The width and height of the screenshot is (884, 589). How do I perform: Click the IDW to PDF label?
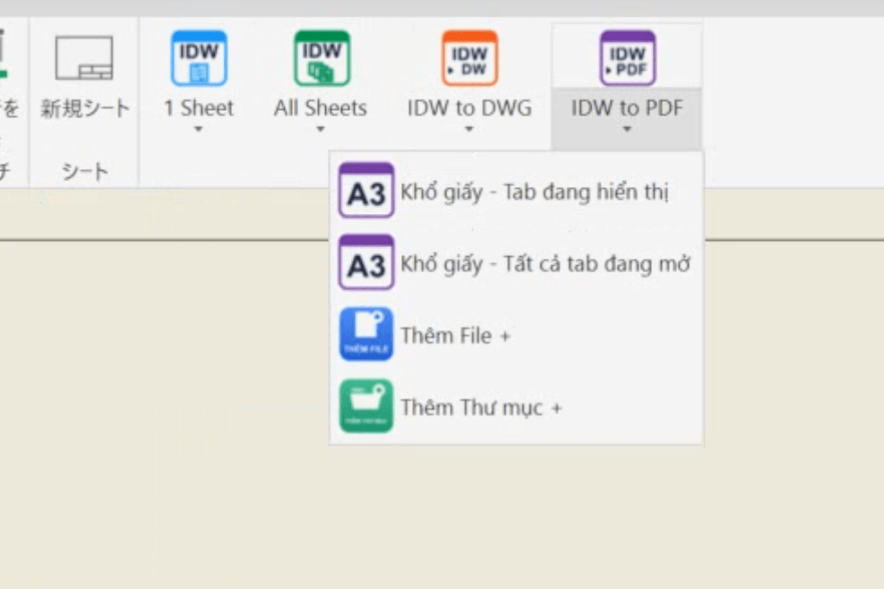(627, 107)
